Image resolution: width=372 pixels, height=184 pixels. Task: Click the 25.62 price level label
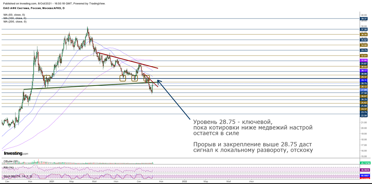coord(364,103)
